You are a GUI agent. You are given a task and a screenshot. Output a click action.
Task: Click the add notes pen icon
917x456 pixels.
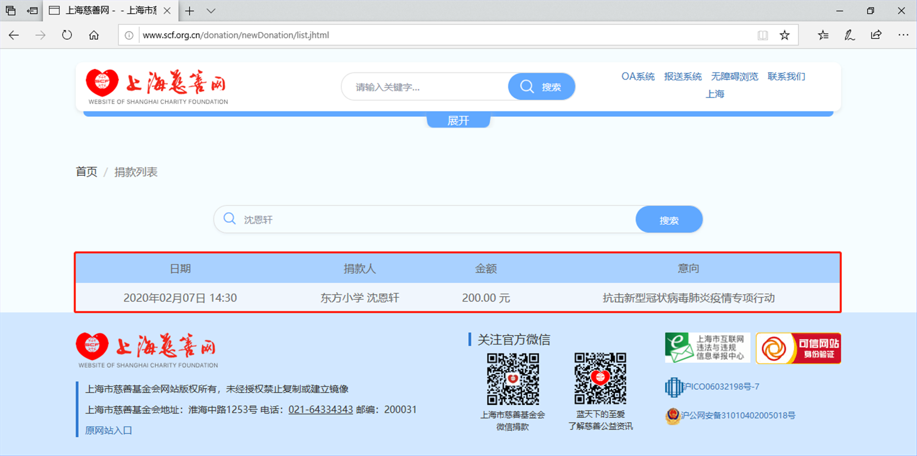click(850, 35)
